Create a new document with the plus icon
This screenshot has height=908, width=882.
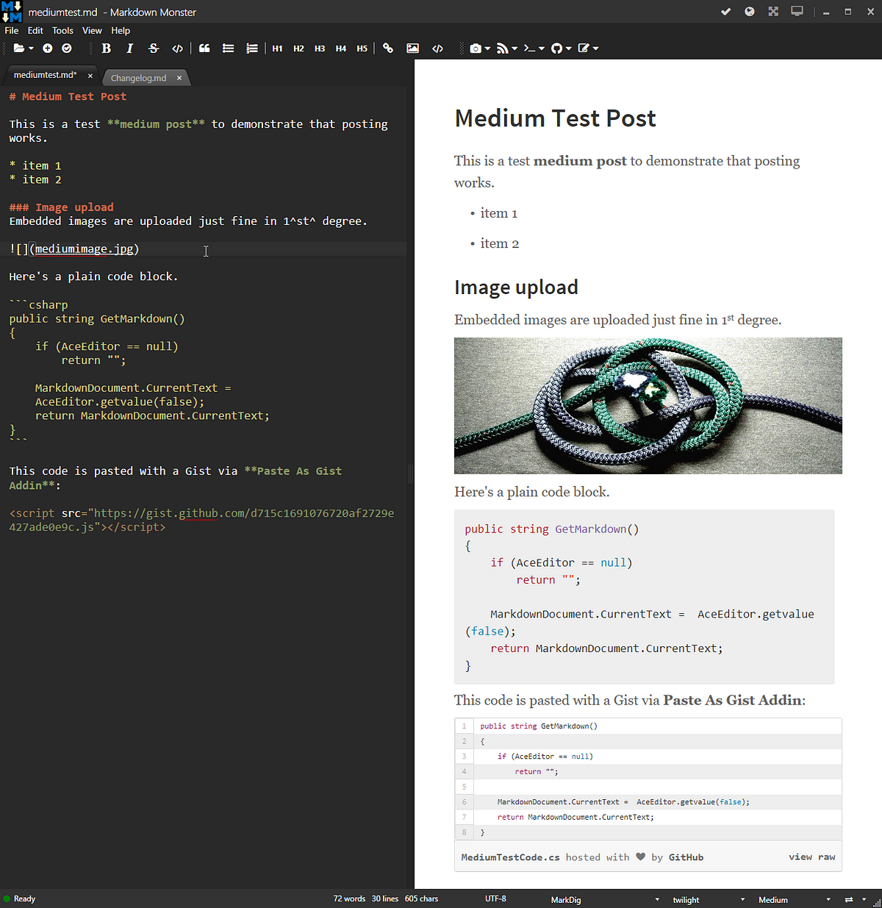[x=47, y=49]
